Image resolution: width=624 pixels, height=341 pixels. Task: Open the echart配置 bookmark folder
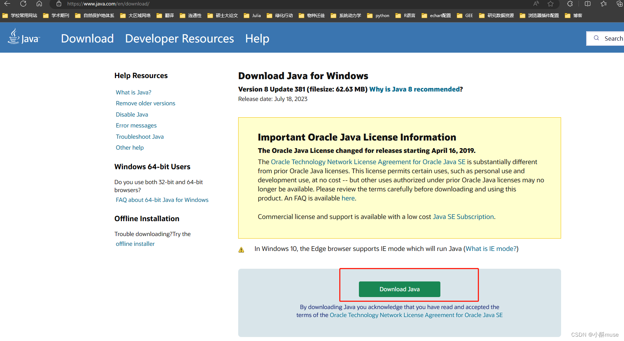pyautogui.click(x=436, y=16)
